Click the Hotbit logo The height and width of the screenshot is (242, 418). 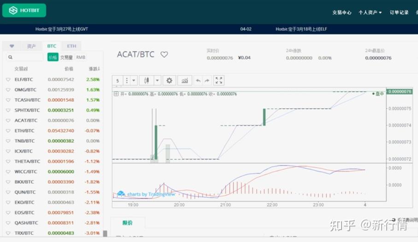point(24,11)
